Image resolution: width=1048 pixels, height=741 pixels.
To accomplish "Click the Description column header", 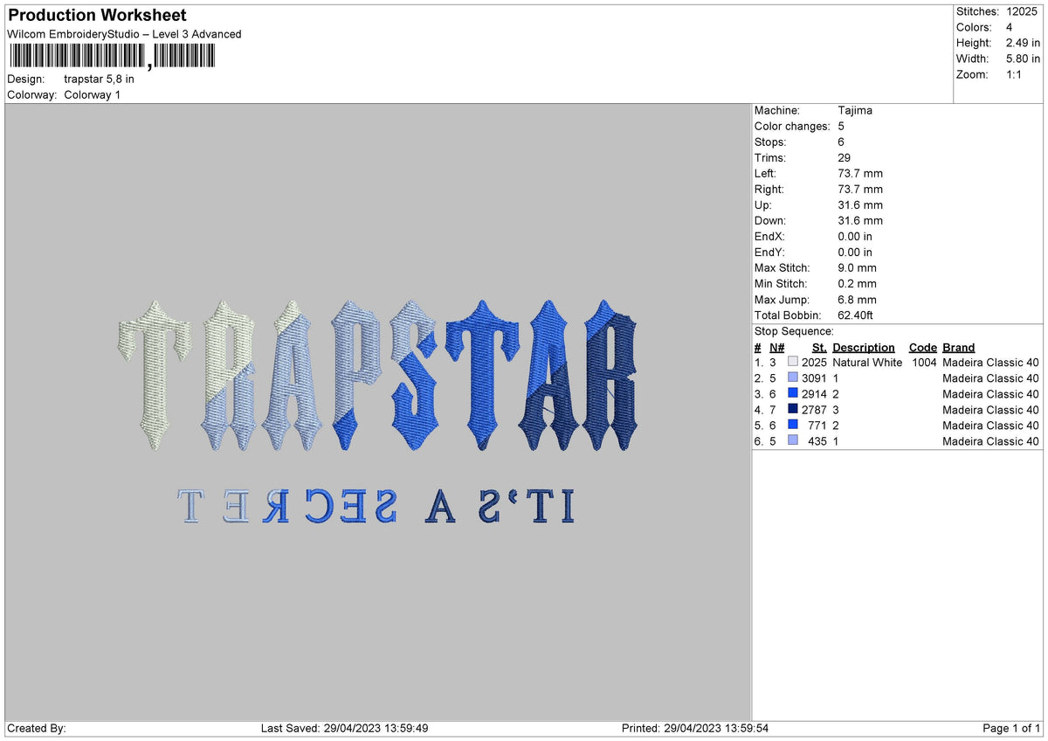I will (864, 347).
